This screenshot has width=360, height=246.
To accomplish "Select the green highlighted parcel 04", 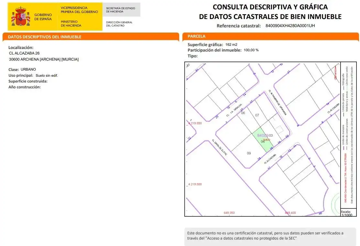I will [263, 140].
